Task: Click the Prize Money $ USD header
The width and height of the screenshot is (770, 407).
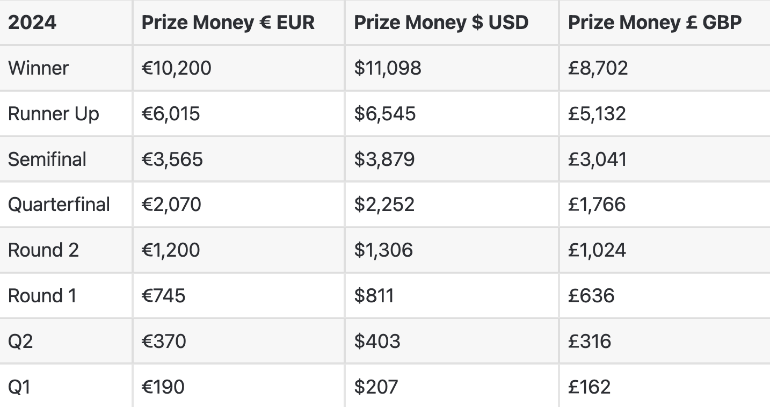Action: [441, 23]
